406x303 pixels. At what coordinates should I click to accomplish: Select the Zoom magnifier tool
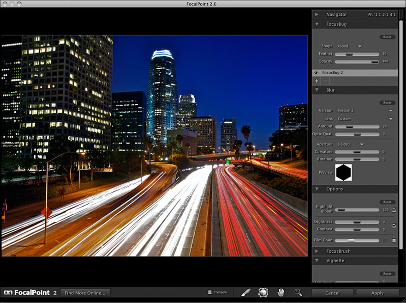299,293
